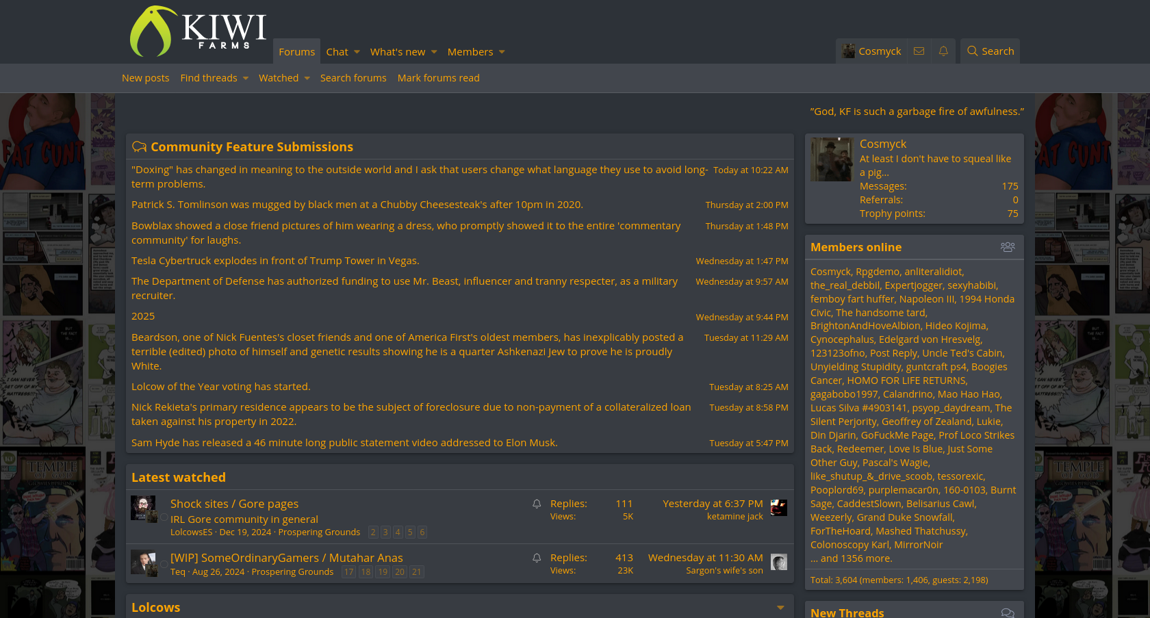The image size is (1150, 618).
Task: Click Sargon's wife's son's avatar
Action: pos(779,562)
